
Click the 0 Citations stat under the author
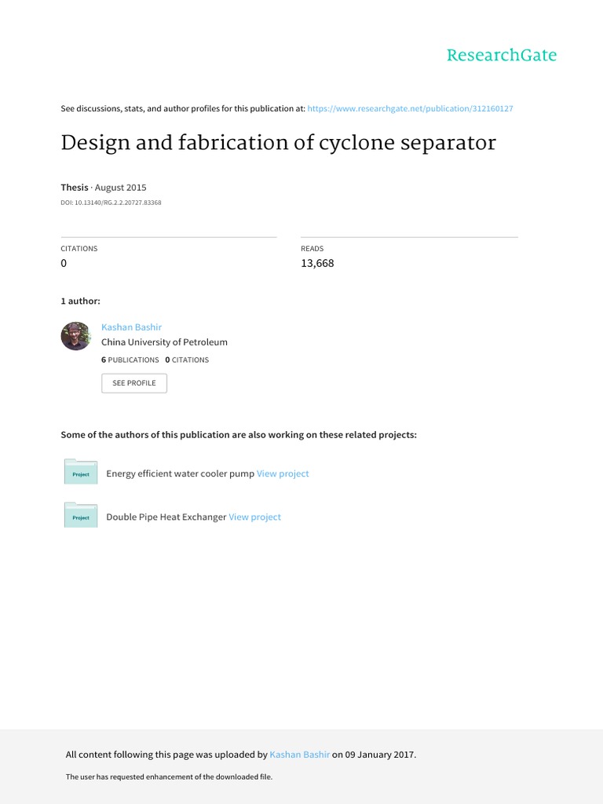(x=187, y=360)
